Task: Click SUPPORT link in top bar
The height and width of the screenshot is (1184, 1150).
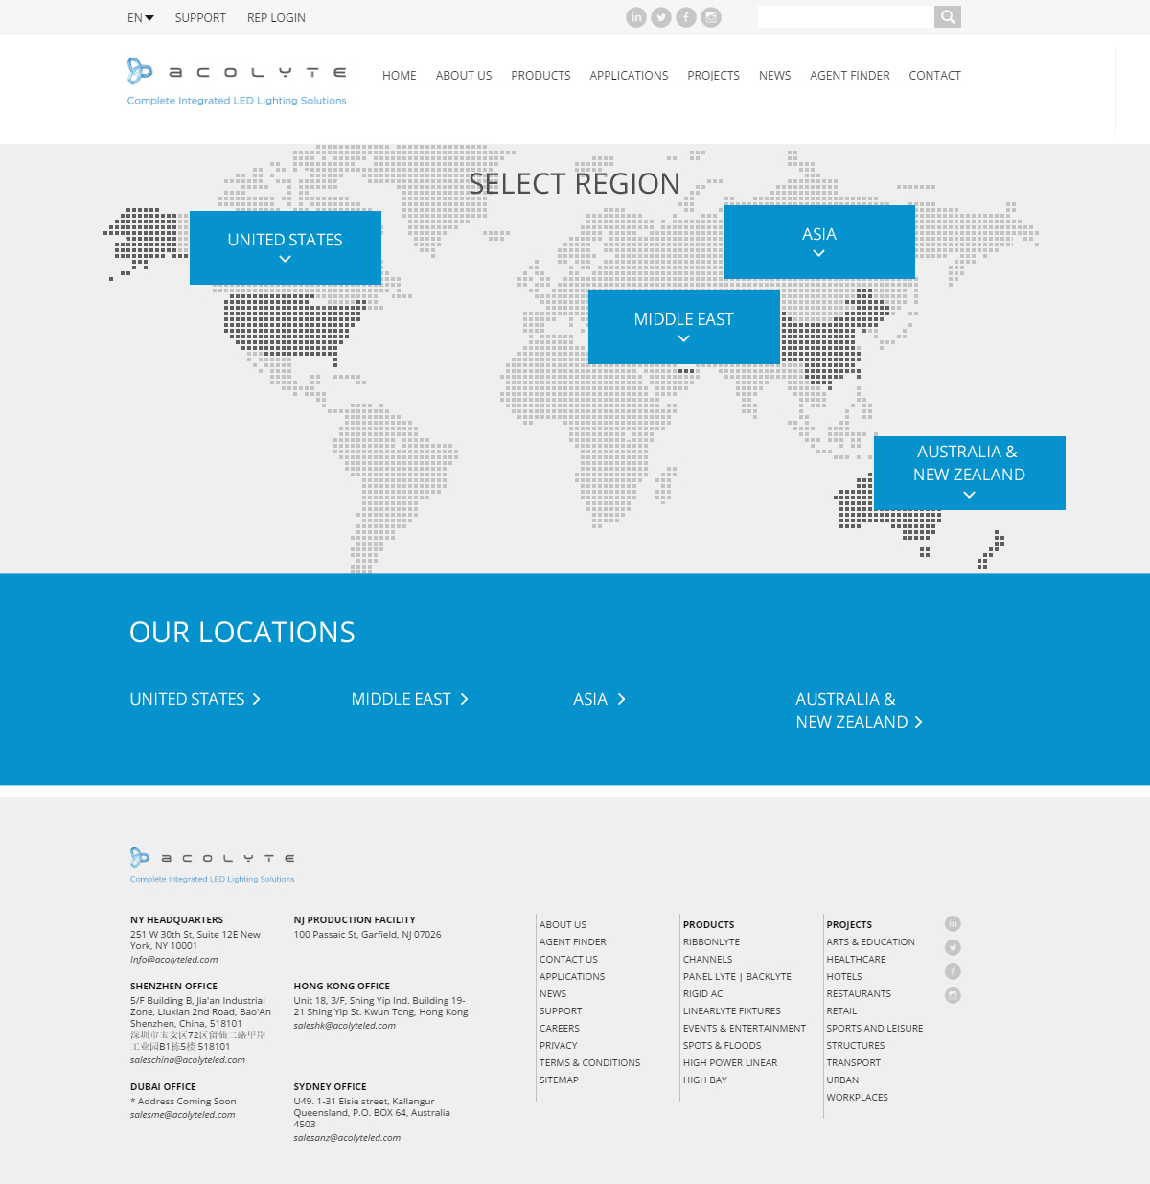Action: point(200,17)
